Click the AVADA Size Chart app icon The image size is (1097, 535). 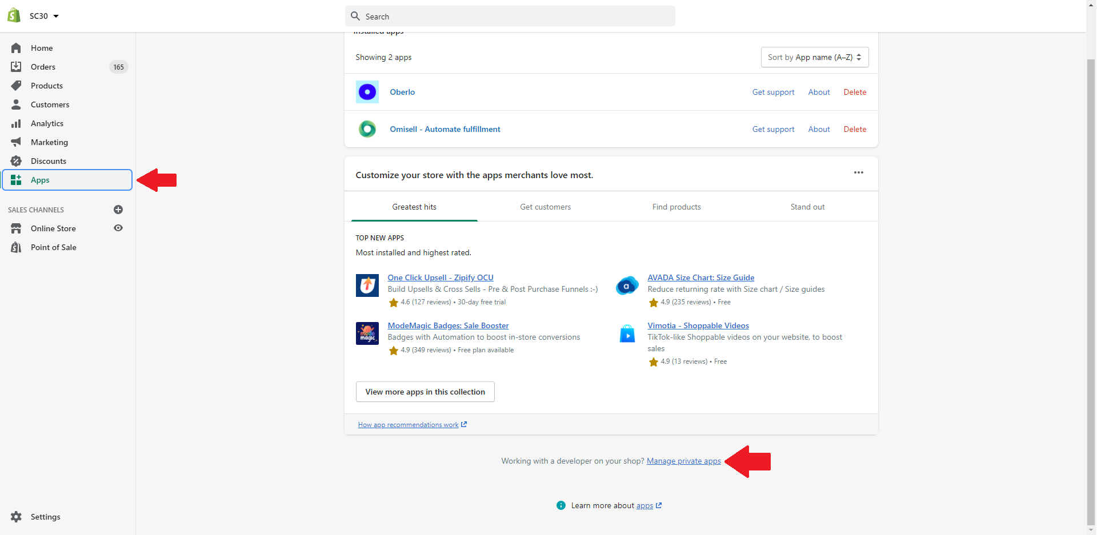(627, 285)
